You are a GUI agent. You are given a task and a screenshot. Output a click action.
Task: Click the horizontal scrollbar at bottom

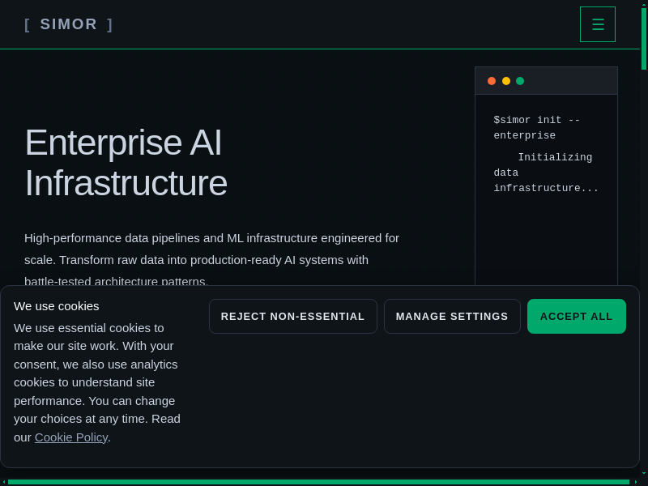click(318, 482)
